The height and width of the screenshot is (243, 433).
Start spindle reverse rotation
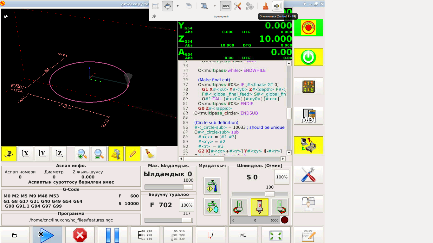tap(239, 207)
